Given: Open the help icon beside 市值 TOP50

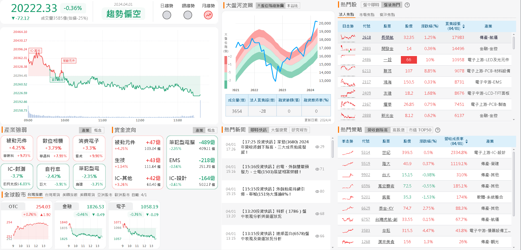Looking at the screenshot, I should pos(438,130).
